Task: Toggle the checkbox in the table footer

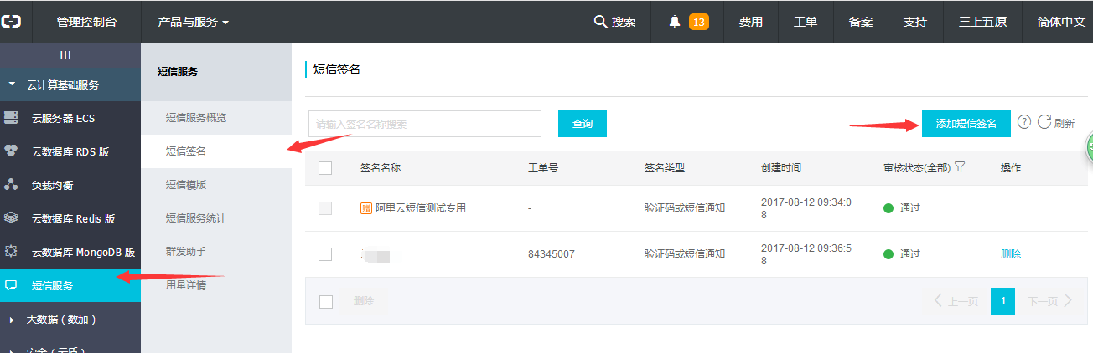Action: click(x=326, y=301)
